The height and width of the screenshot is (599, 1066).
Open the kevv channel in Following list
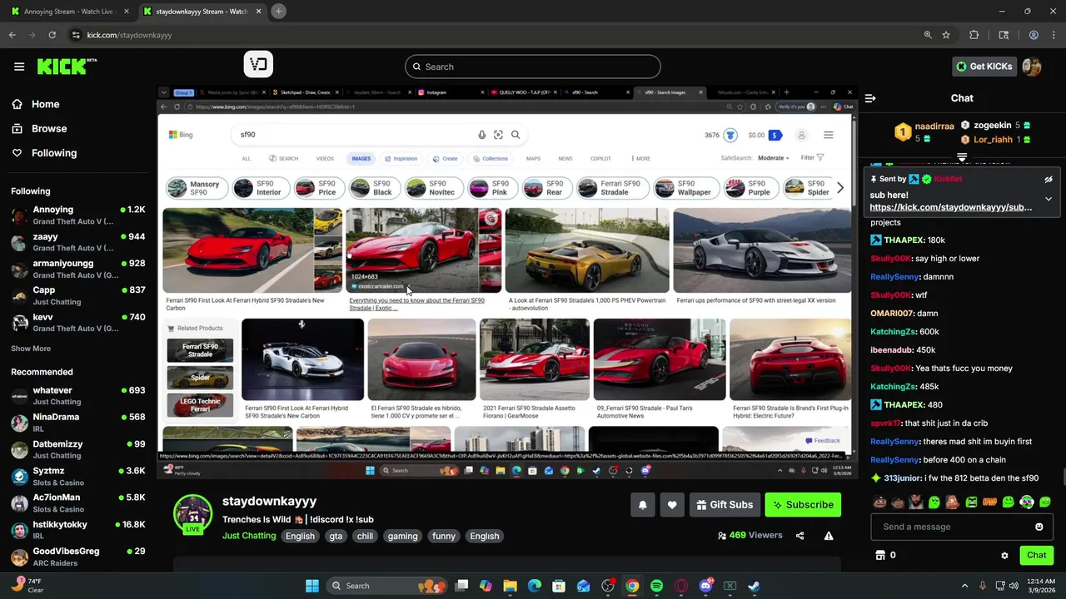pos(78,322)
